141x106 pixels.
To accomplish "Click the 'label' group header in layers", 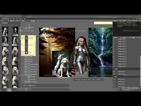I will [127, 69].
